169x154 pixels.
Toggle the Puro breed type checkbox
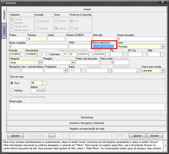click(11, 83)
